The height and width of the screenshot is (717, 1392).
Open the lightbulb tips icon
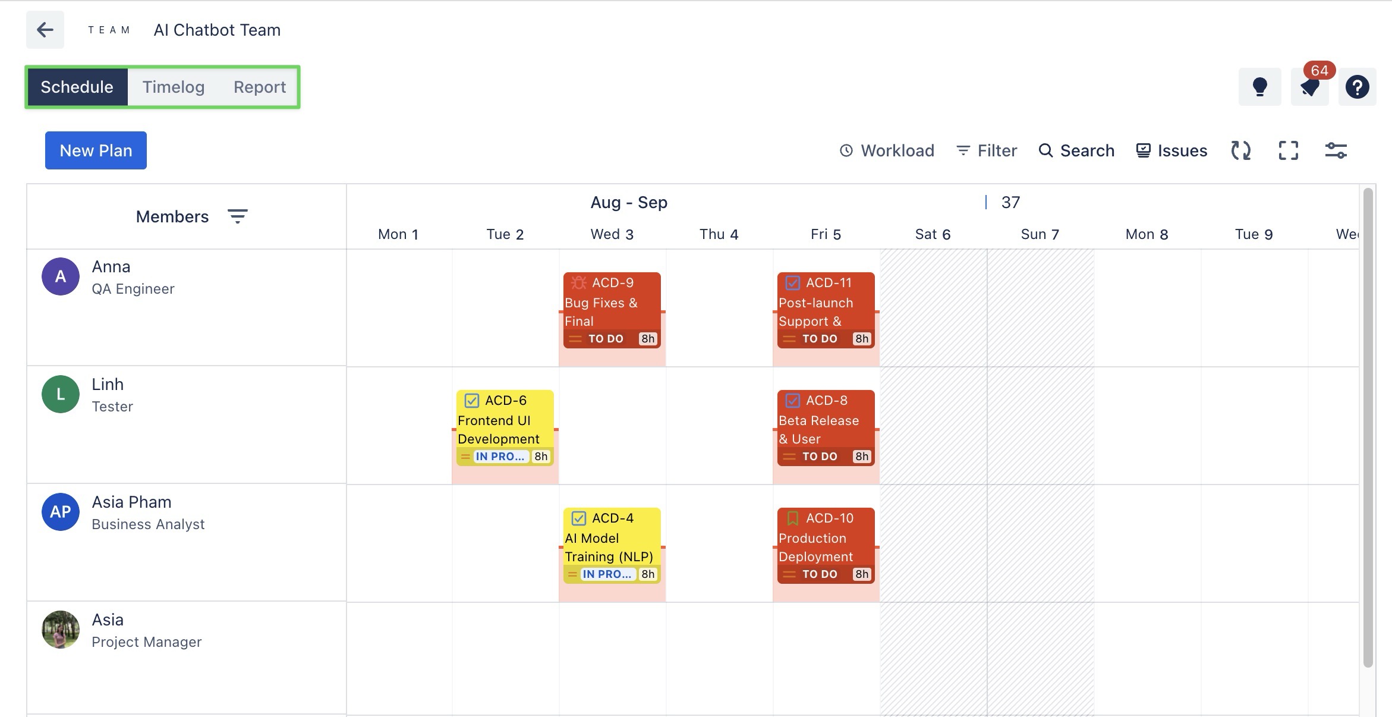(1259, 87)
